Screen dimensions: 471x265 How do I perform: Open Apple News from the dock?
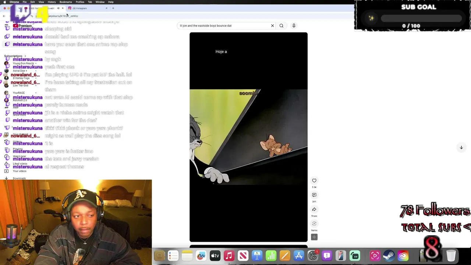(x=243, y=256)
